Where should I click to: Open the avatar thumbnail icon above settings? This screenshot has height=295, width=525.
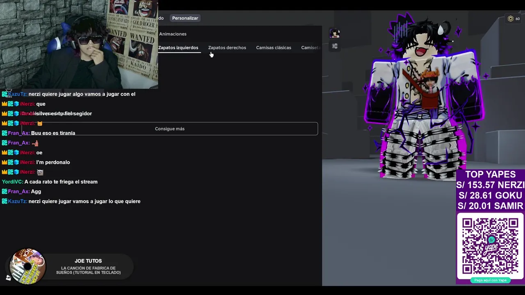[x=335, y=33]
